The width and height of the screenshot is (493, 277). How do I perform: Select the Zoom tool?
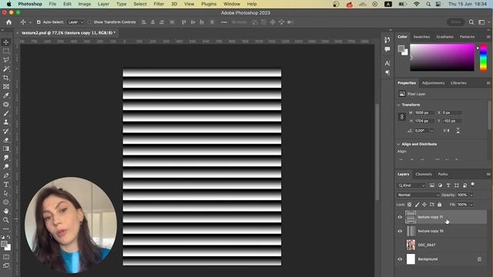click(6, 220)
